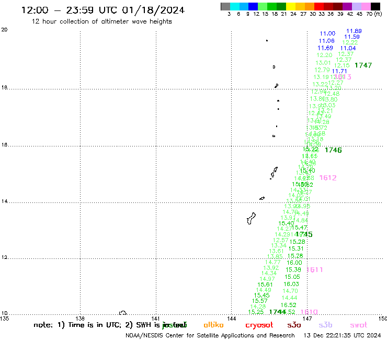
Task: Select the wave value 14.77
Action: (272, 262)
